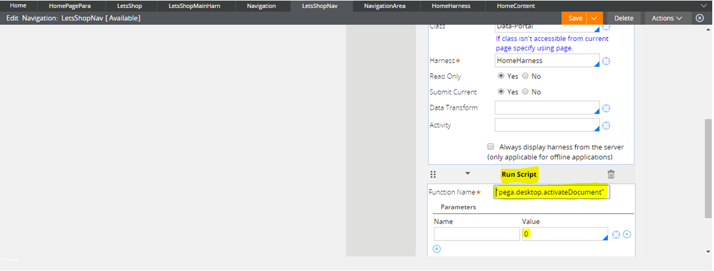Select Read Only 'No' radio button
The width and height of the screenshot is (714, 271).
pyautogui.click(x=525, y=76)
